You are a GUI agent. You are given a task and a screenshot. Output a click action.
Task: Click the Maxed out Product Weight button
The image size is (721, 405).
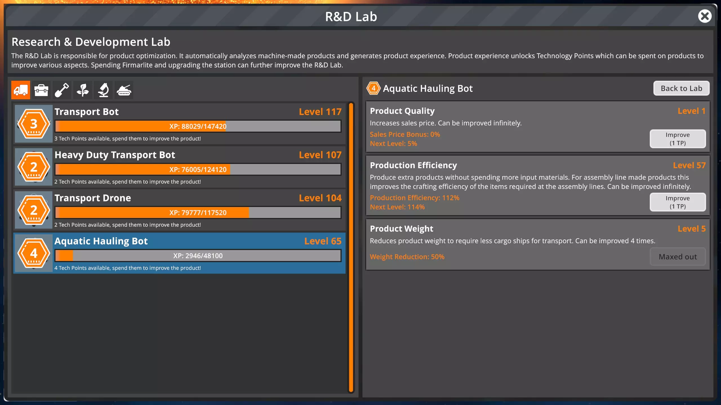(677, 256)
